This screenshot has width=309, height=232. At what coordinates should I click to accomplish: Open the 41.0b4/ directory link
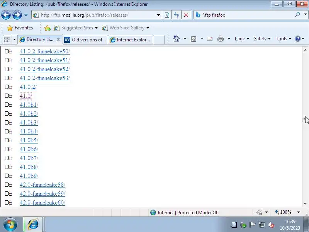(29, 131)
